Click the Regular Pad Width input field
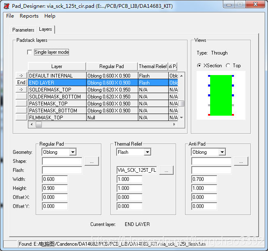This screenshot has height=251, width=268. 55,179
